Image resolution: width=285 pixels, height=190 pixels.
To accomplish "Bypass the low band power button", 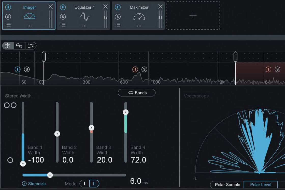I will [18, 69].
